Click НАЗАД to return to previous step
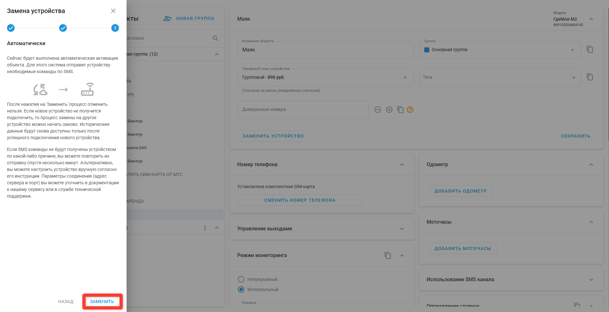 pyautogui.click(x=66, y=302)
